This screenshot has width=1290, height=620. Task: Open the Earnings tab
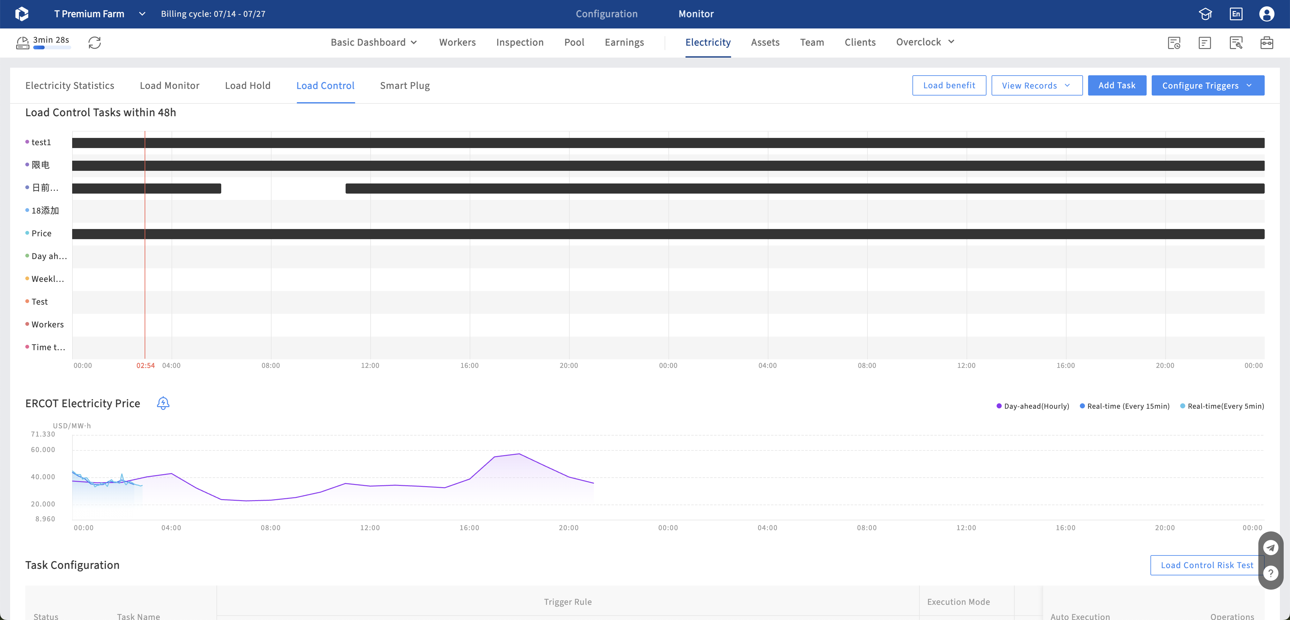[x=624, y=42]
